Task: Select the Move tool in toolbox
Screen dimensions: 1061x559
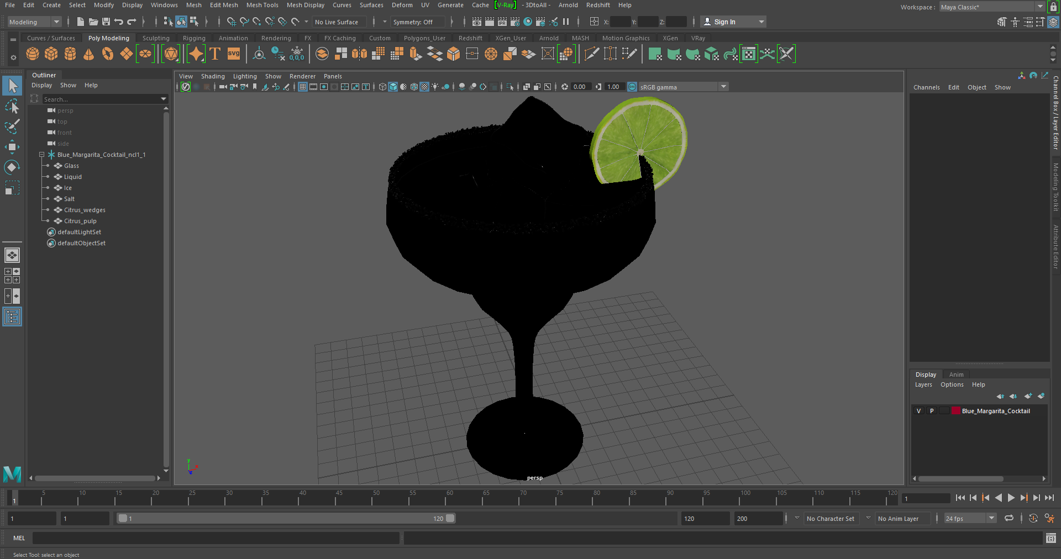Action: 12,146
